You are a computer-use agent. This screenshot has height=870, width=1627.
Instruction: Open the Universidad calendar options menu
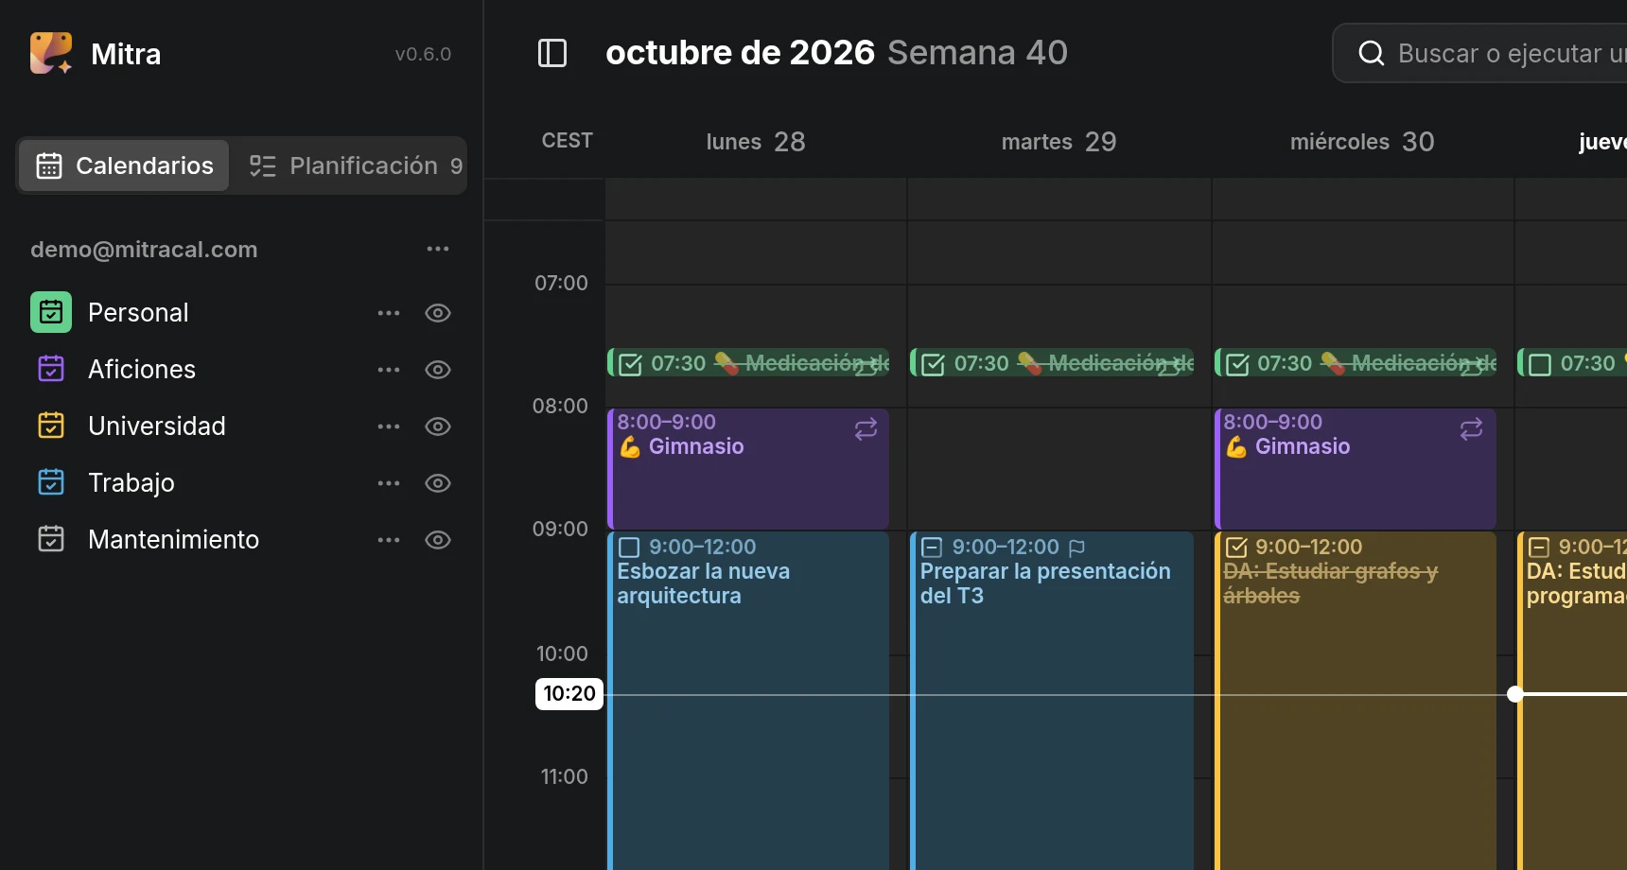[389, 426]
